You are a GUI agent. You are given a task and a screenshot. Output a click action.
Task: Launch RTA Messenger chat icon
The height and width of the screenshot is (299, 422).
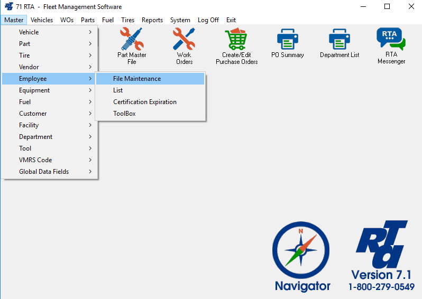391,40
